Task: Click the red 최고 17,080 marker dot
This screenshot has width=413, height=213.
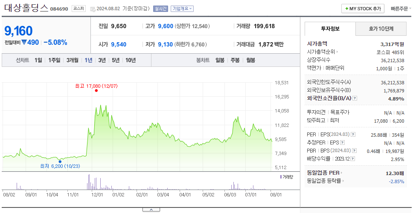Action: 96,90
